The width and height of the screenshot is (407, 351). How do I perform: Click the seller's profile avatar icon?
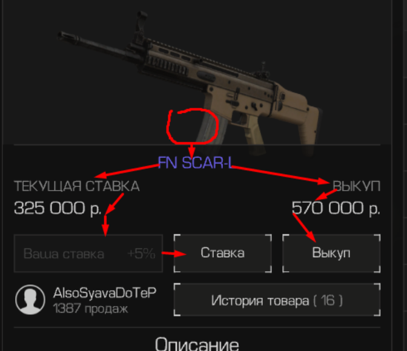[30, 300]
